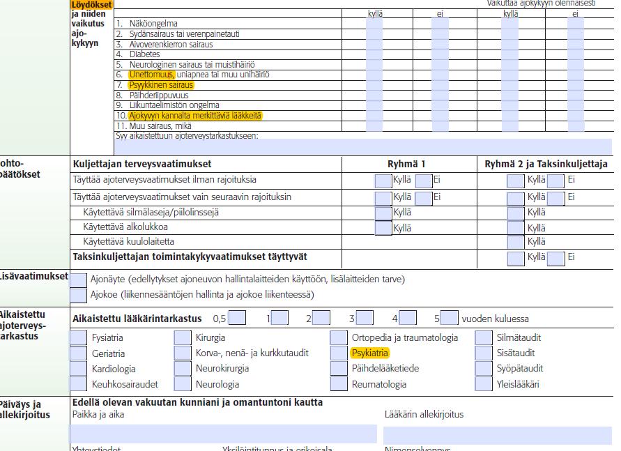Click the 'Ryhmä 2 ja Taksinkuljettaja' column header
This screenshot has width=621, height=451.
click(x=546, y=164)
